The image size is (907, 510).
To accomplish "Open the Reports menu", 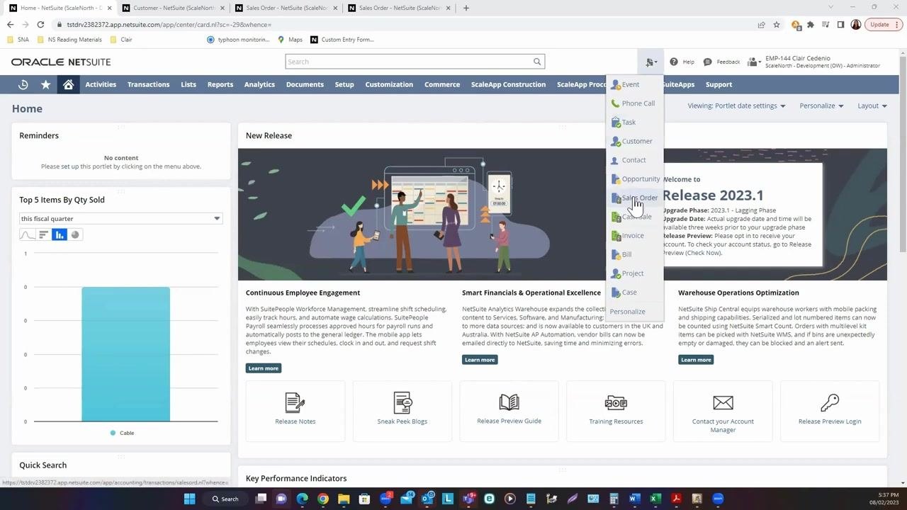I will click(x=220, y=84).
